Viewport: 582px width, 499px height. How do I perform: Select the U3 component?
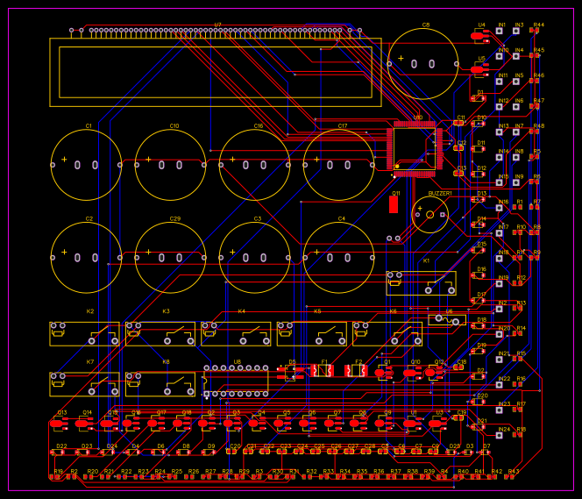tap(438, 424)
